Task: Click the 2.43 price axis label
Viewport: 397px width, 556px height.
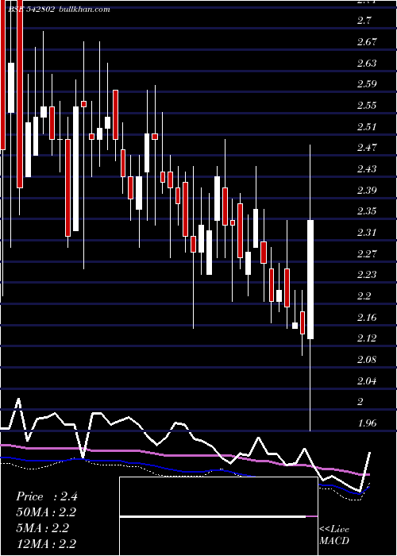Action: 367,168
